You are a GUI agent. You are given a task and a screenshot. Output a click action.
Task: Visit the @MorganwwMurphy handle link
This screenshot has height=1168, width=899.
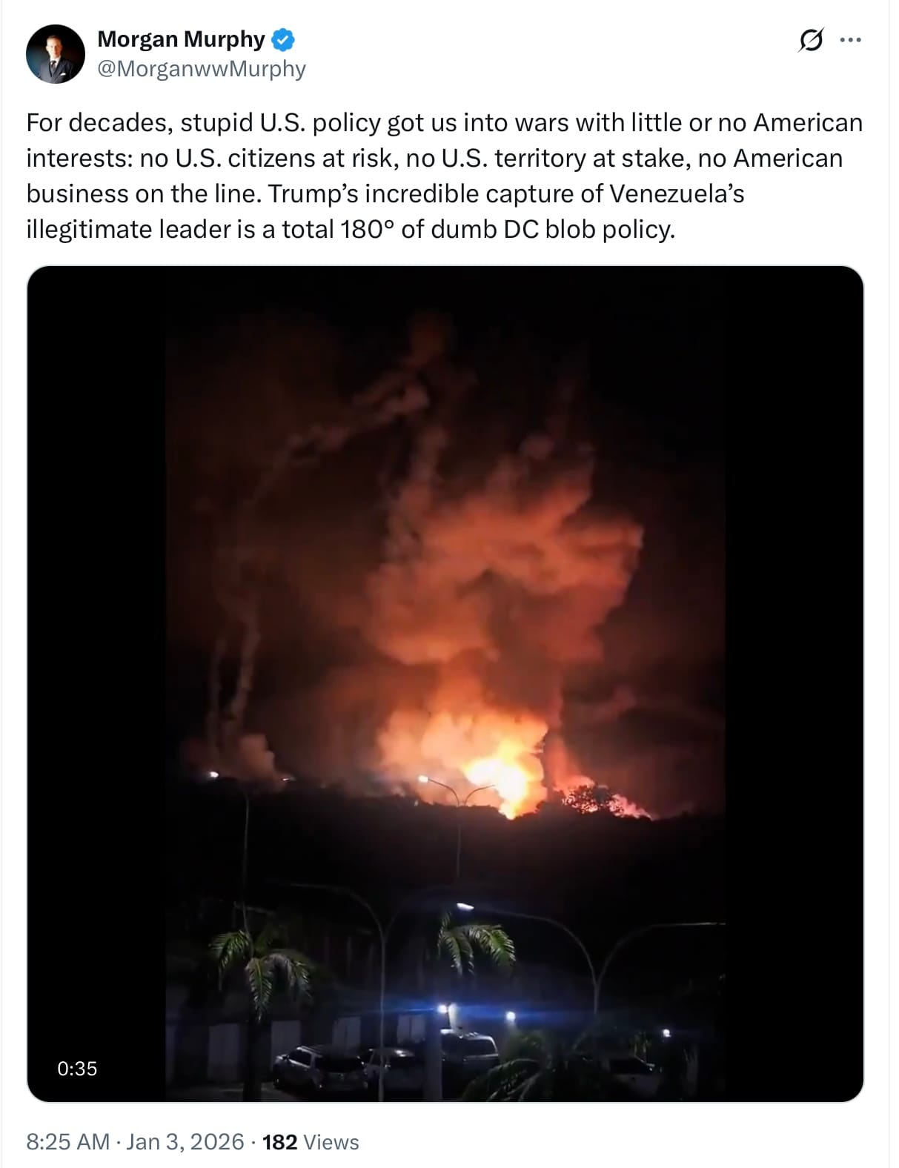point(202,69)
